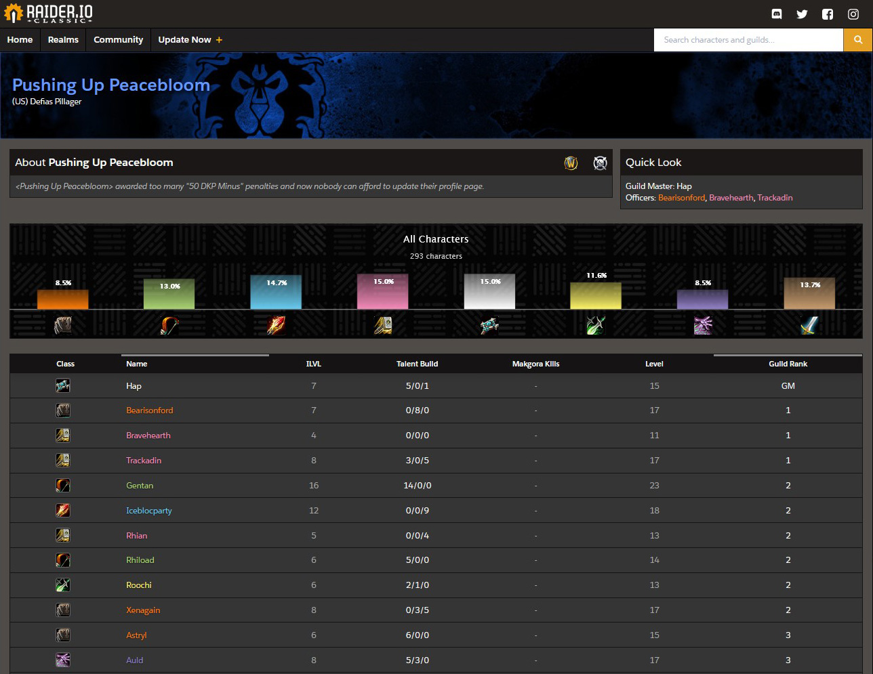Screen dimensions: 873x674
Task: Open Trackadin officer link in Quick Look
Action: point(775,198)
